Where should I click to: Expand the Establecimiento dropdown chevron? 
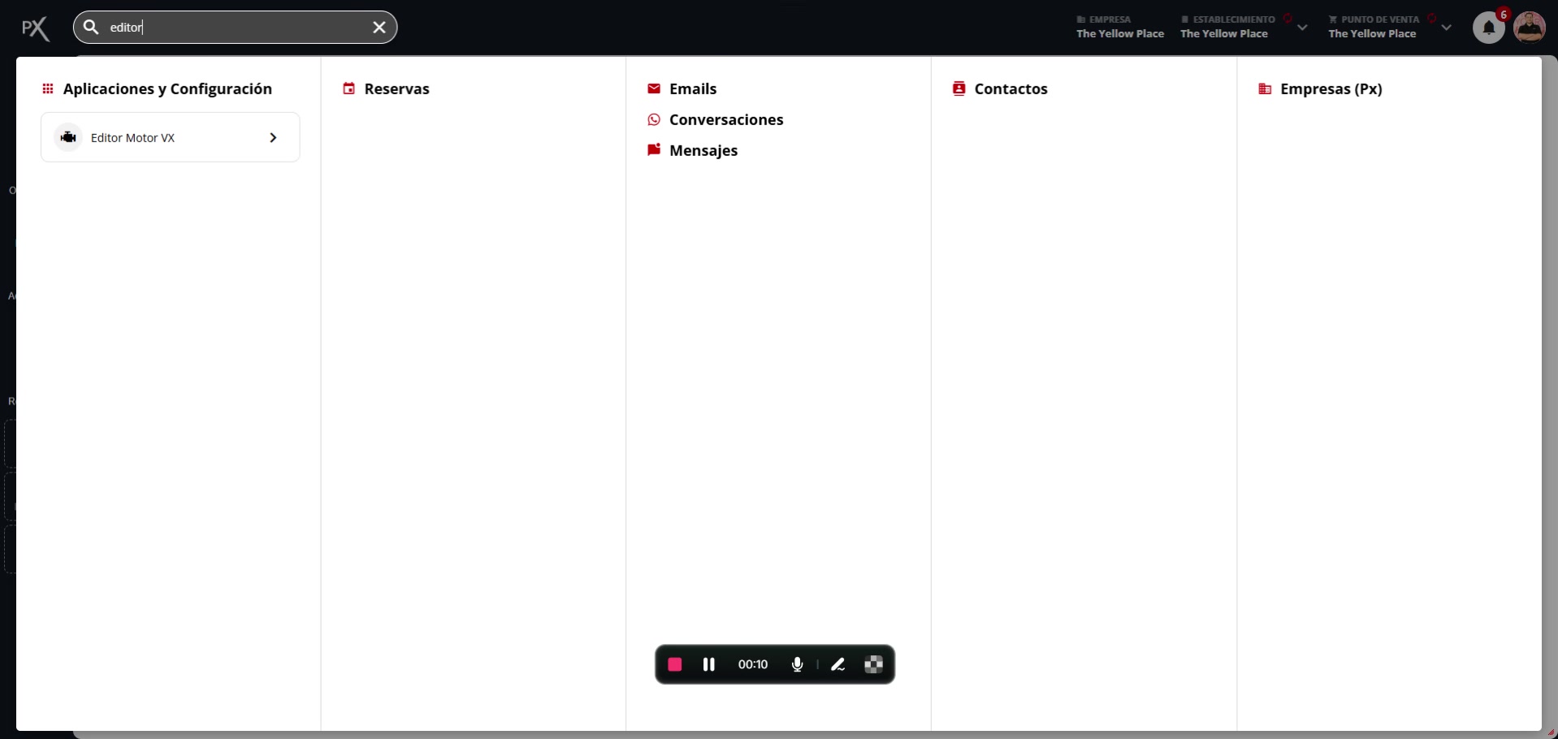coord(1302,28)
